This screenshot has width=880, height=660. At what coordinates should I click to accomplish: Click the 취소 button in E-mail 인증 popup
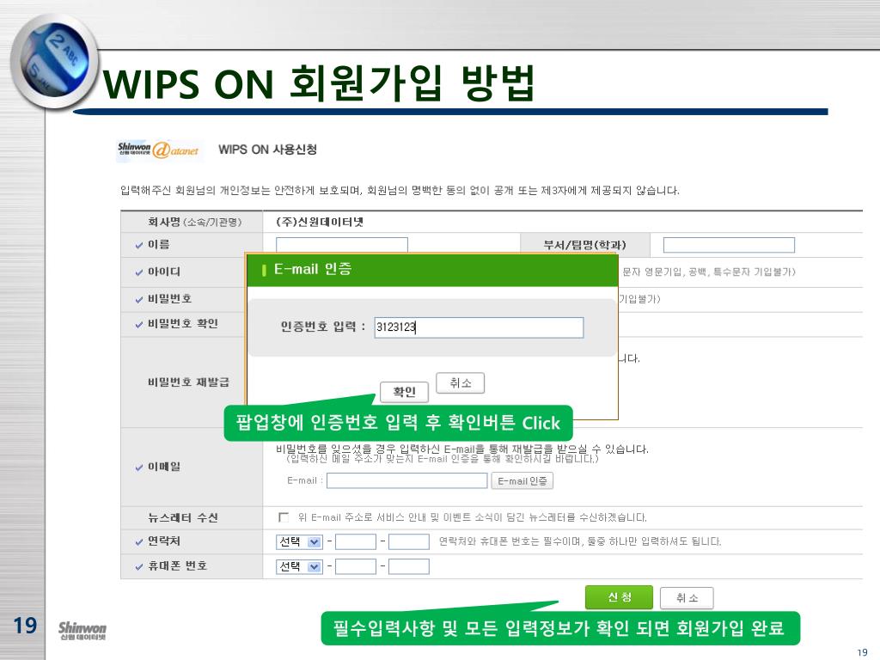coord(461,383)
